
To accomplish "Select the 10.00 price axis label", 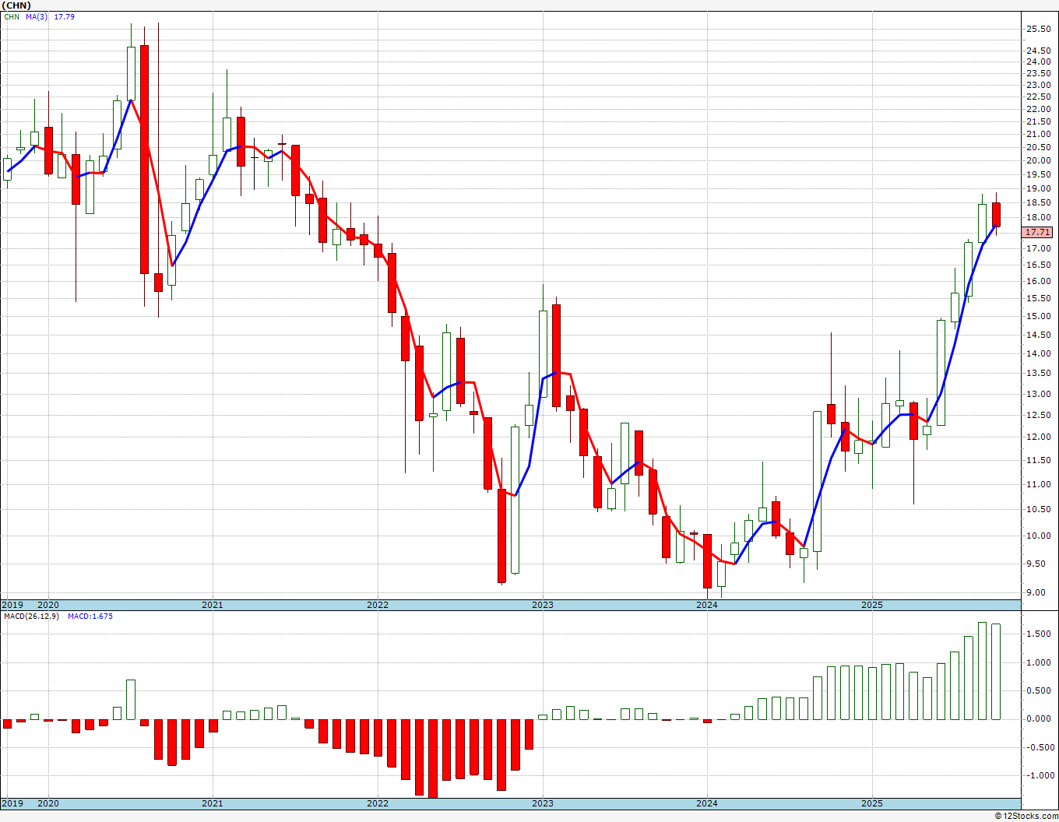I will [x=1037, y=536].
